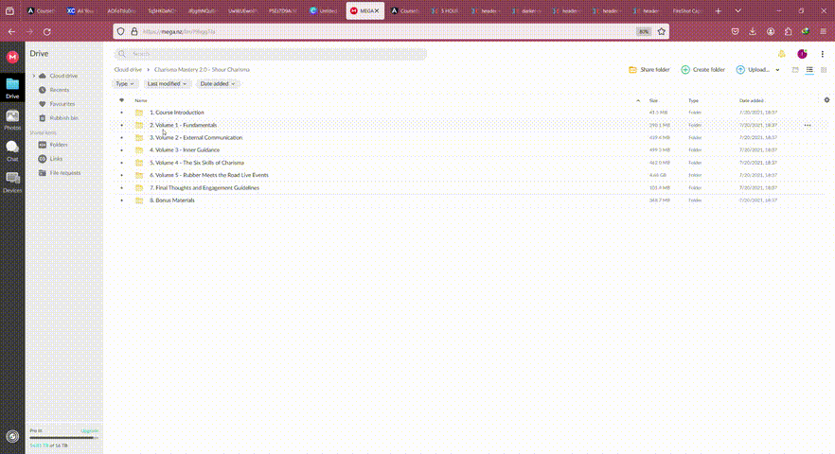Open the Drive section in the rail
Screen dimensions: 835x454
click(12, 88)
